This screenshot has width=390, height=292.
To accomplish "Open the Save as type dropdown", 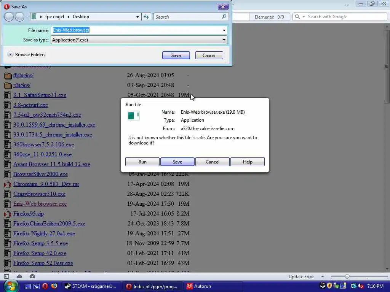I will [x=224, y=40].
